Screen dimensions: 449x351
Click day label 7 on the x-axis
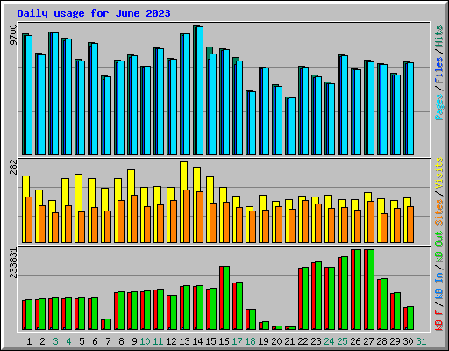click(108, 341)
